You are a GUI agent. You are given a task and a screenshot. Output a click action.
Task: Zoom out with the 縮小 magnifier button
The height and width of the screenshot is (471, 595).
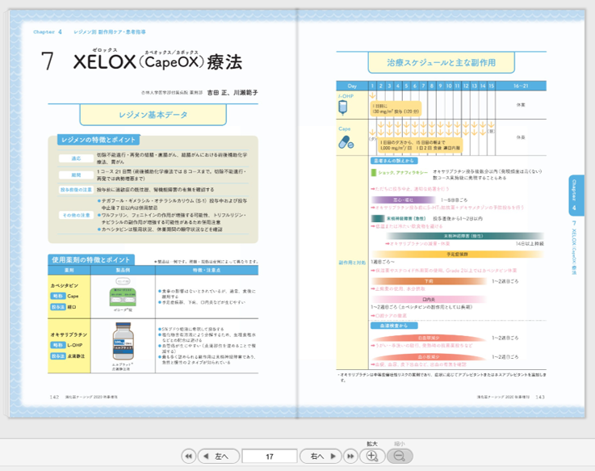click(x=400, y=456)
